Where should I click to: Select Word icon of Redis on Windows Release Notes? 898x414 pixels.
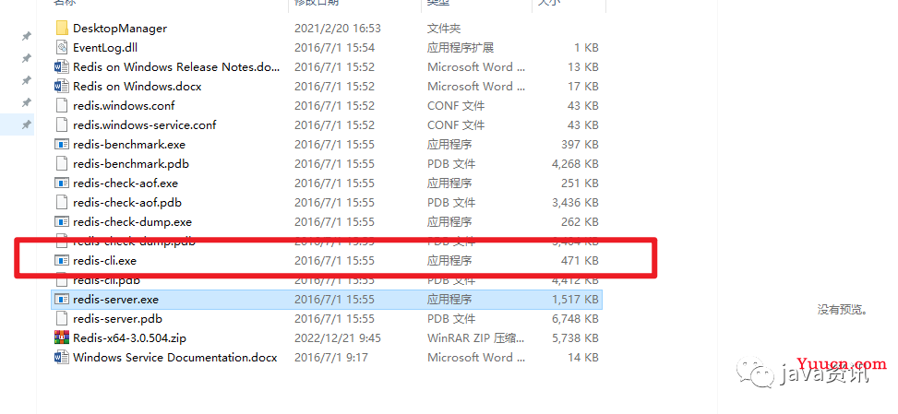[62, 67]
